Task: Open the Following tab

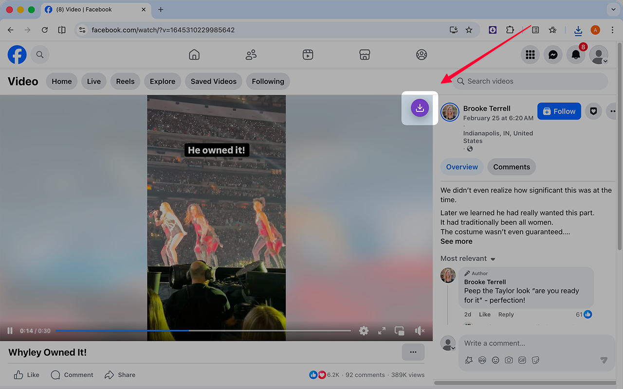Action: (x=268, y=81)
